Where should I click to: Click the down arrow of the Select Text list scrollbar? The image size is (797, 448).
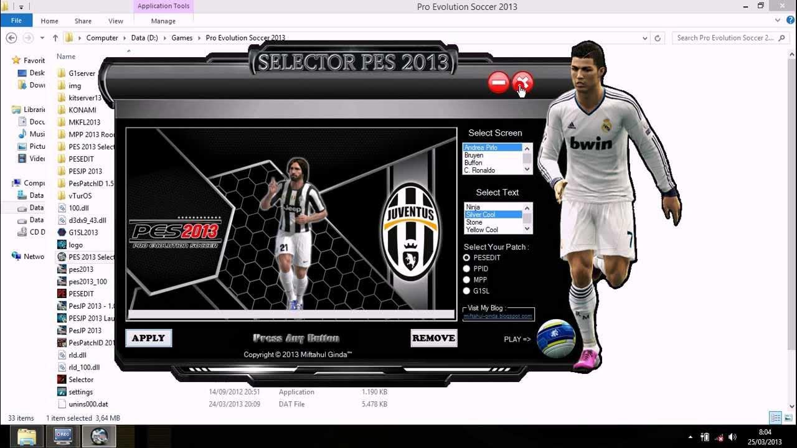pos(527,229)
